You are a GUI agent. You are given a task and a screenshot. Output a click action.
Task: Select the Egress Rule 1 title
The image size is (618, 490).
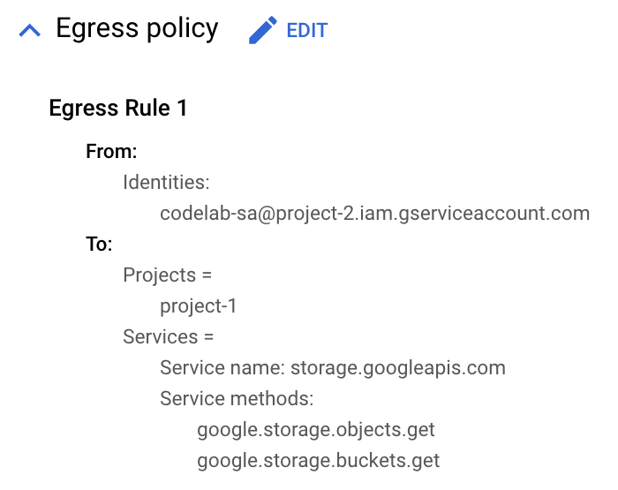click(118, 109)
